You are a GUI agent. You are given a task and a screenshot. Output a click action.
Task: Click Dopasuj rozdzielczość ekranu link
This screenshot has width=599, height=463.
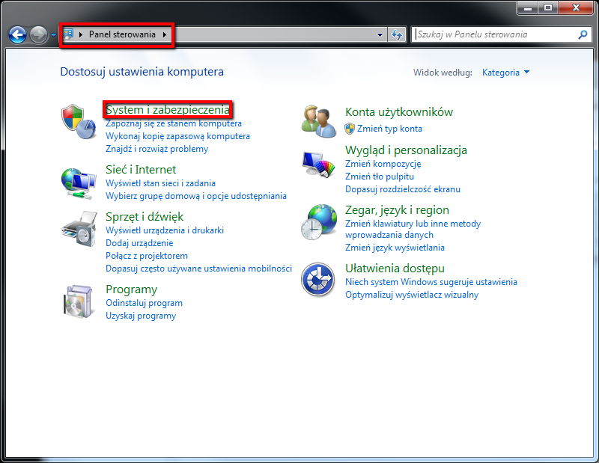(x=403, y=189)
